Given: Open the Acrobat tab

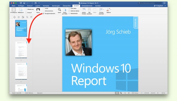Looking at the screenshot, I should click(98, 6).
